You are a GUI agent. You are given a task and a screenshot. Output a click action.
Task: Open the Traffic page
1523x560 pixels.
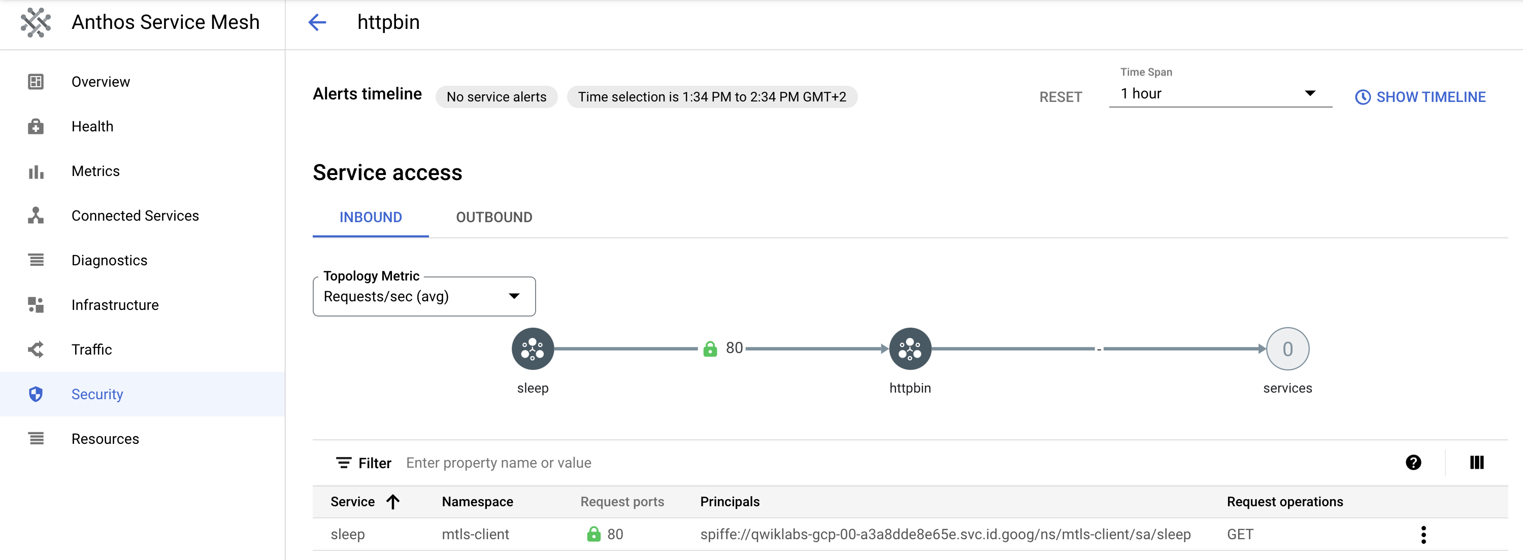point(142,349)
